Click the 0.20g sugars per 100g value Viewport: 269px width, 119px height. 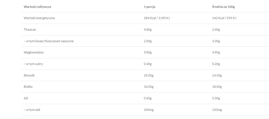[x=216, y=64]
